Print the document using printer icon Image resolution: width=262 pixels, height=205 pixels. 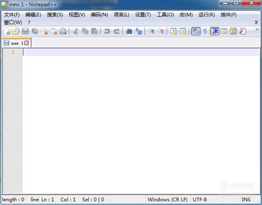click(63, 32)
